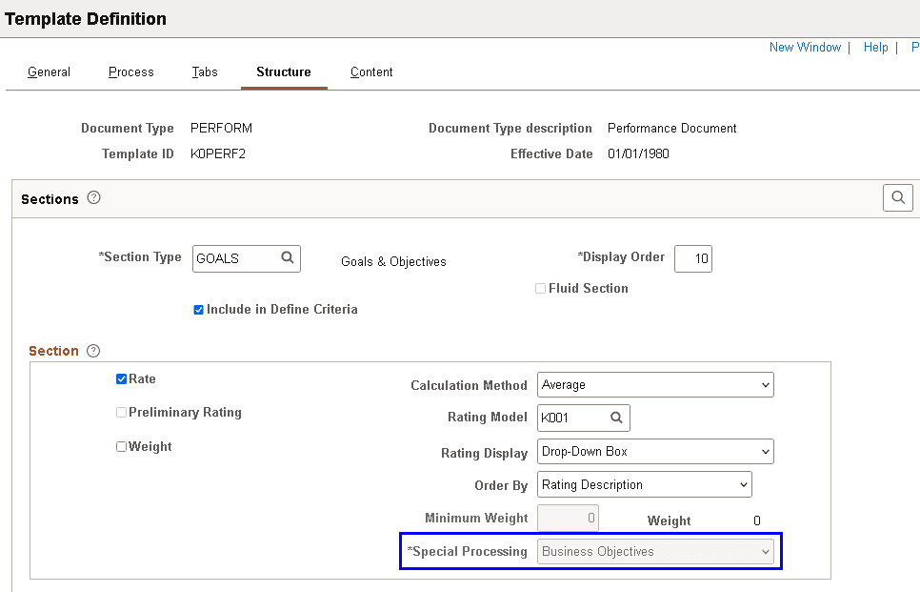Enable the Fluid Section option

coord(540,288)
